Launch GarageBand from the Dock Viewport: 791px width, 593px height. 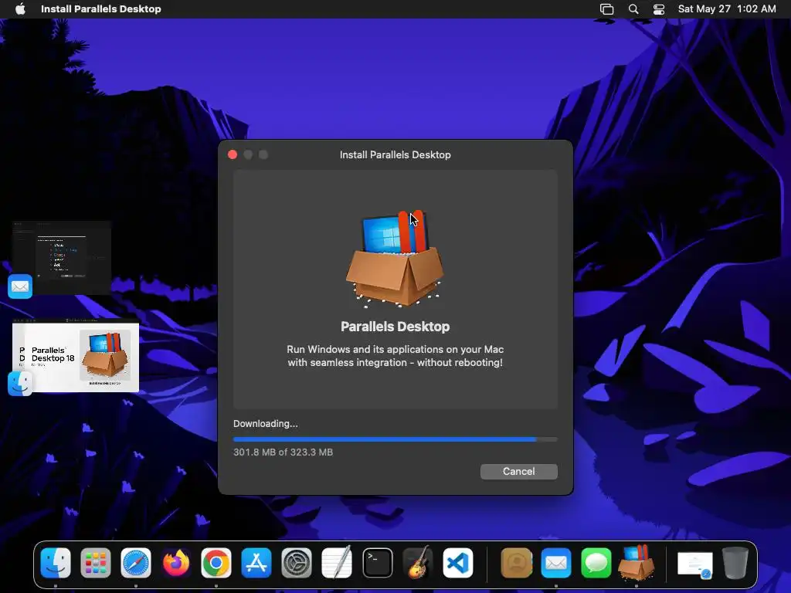(418, 563)
